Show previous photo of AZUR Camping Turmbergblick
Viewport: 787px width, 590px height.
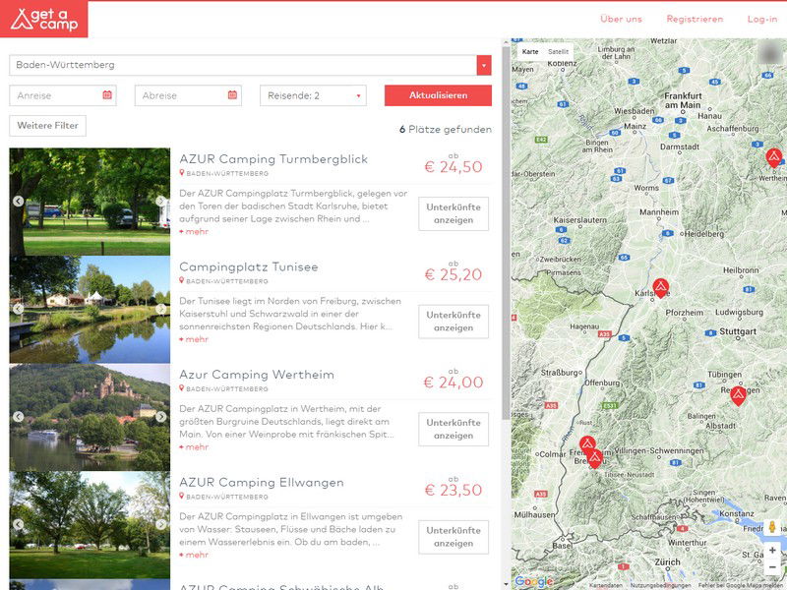coord(18,202)
